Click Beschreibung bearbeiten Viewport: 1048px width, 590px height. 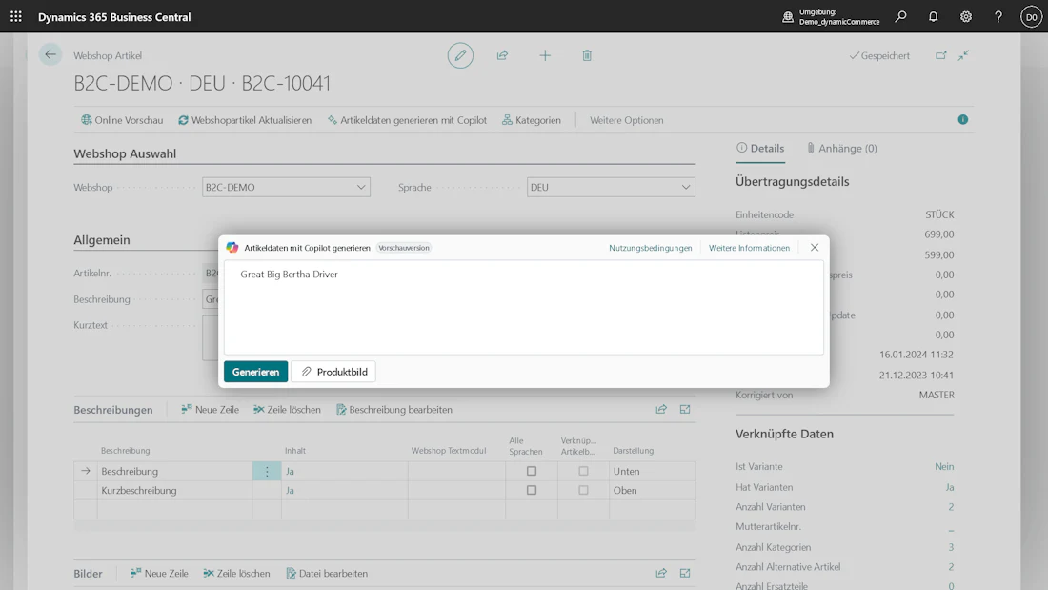pos(393,410)
